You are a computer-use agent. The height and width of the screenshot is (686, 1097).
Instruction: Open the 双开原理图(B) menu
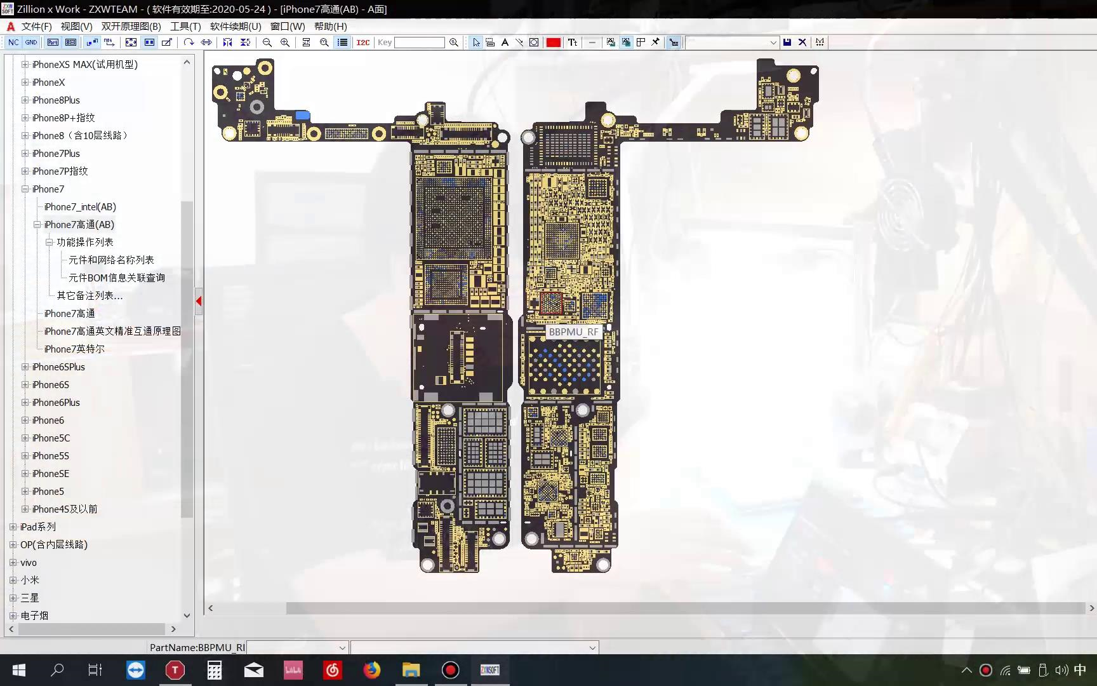click(x=131, y=26)
